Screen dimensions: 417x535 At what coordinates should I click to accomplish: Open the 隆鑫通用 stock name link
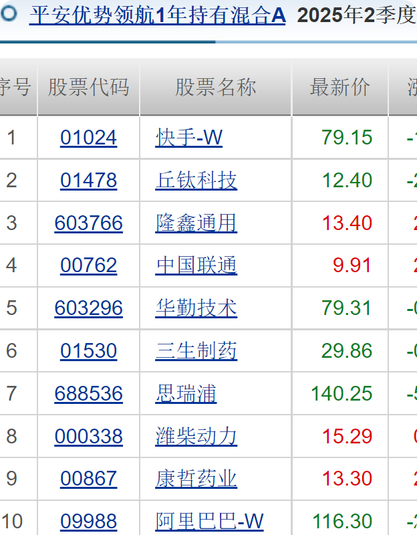(x=196, y=223)
